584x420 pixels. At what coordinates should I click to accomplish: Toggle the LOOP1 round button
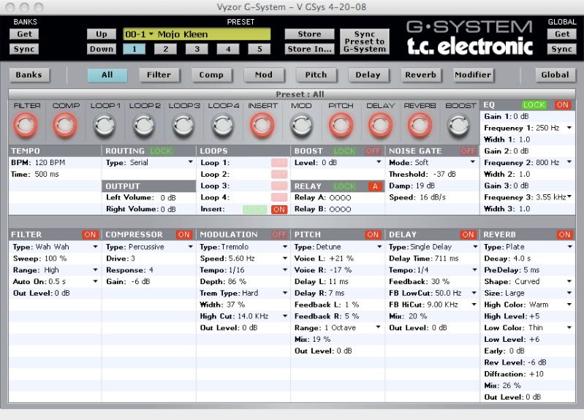(105, 125)
